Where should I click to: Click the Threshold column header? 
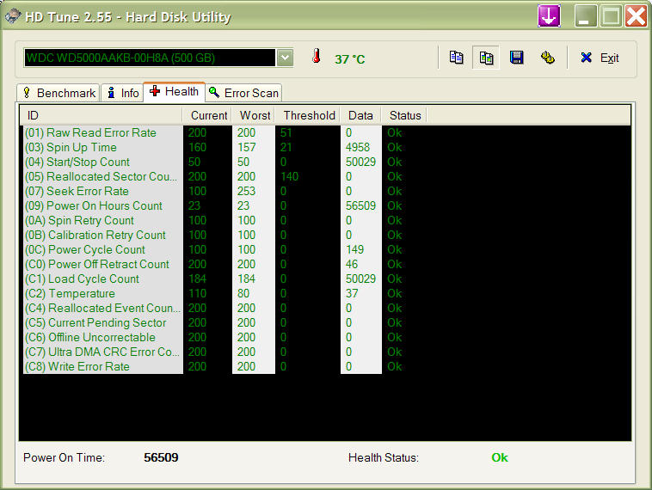point(308,115)
